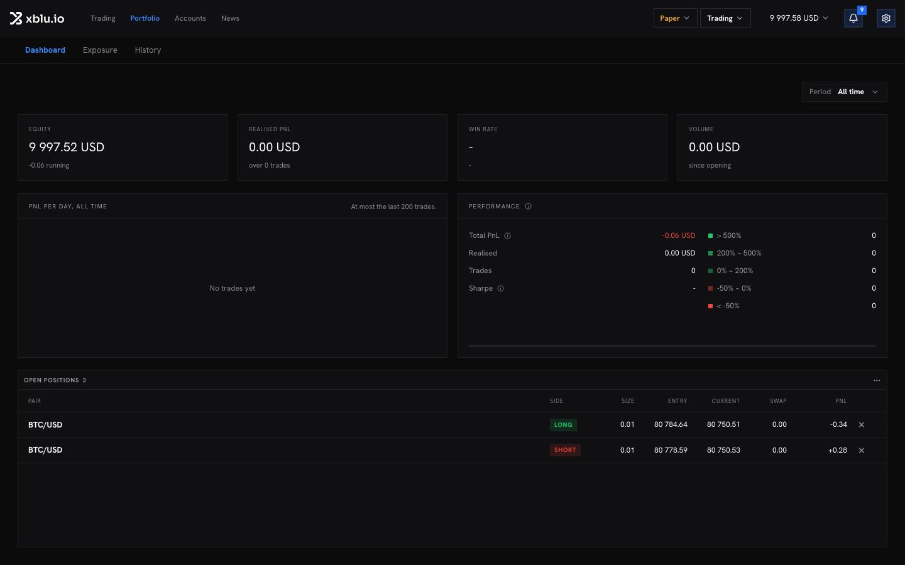
Task: Close the BTC/USD short position
Action: tap(861, 451)
